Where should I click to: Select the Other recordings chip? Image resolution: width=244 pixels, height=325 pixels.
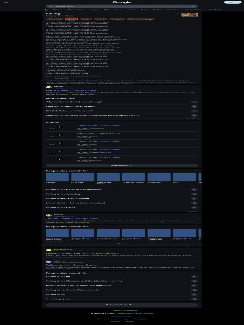(140, 19)
